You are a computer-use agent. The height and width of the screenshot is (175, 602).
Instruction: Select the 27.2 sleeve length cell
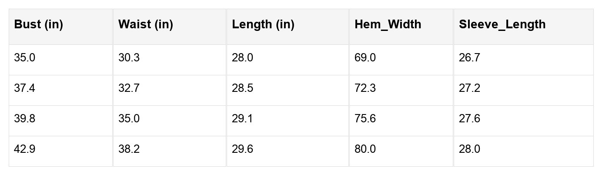click(x=469, y=88)
